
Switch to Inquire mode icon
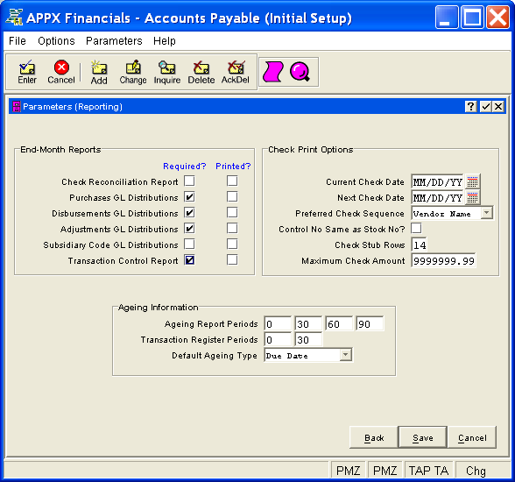[x=167, y=72]
